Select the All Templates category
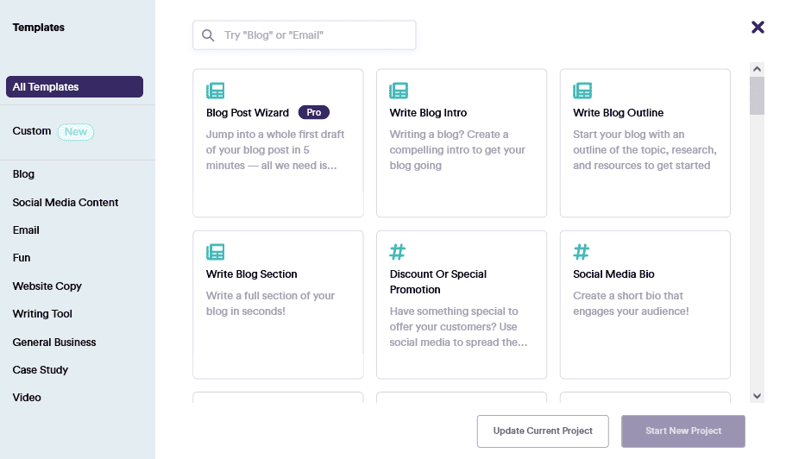The width and height of the screenshot is (786, 459). point(74,87)
